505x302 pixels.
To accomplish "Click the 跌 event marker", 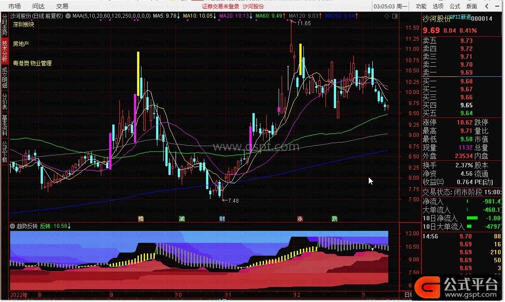I will (335, 219).
